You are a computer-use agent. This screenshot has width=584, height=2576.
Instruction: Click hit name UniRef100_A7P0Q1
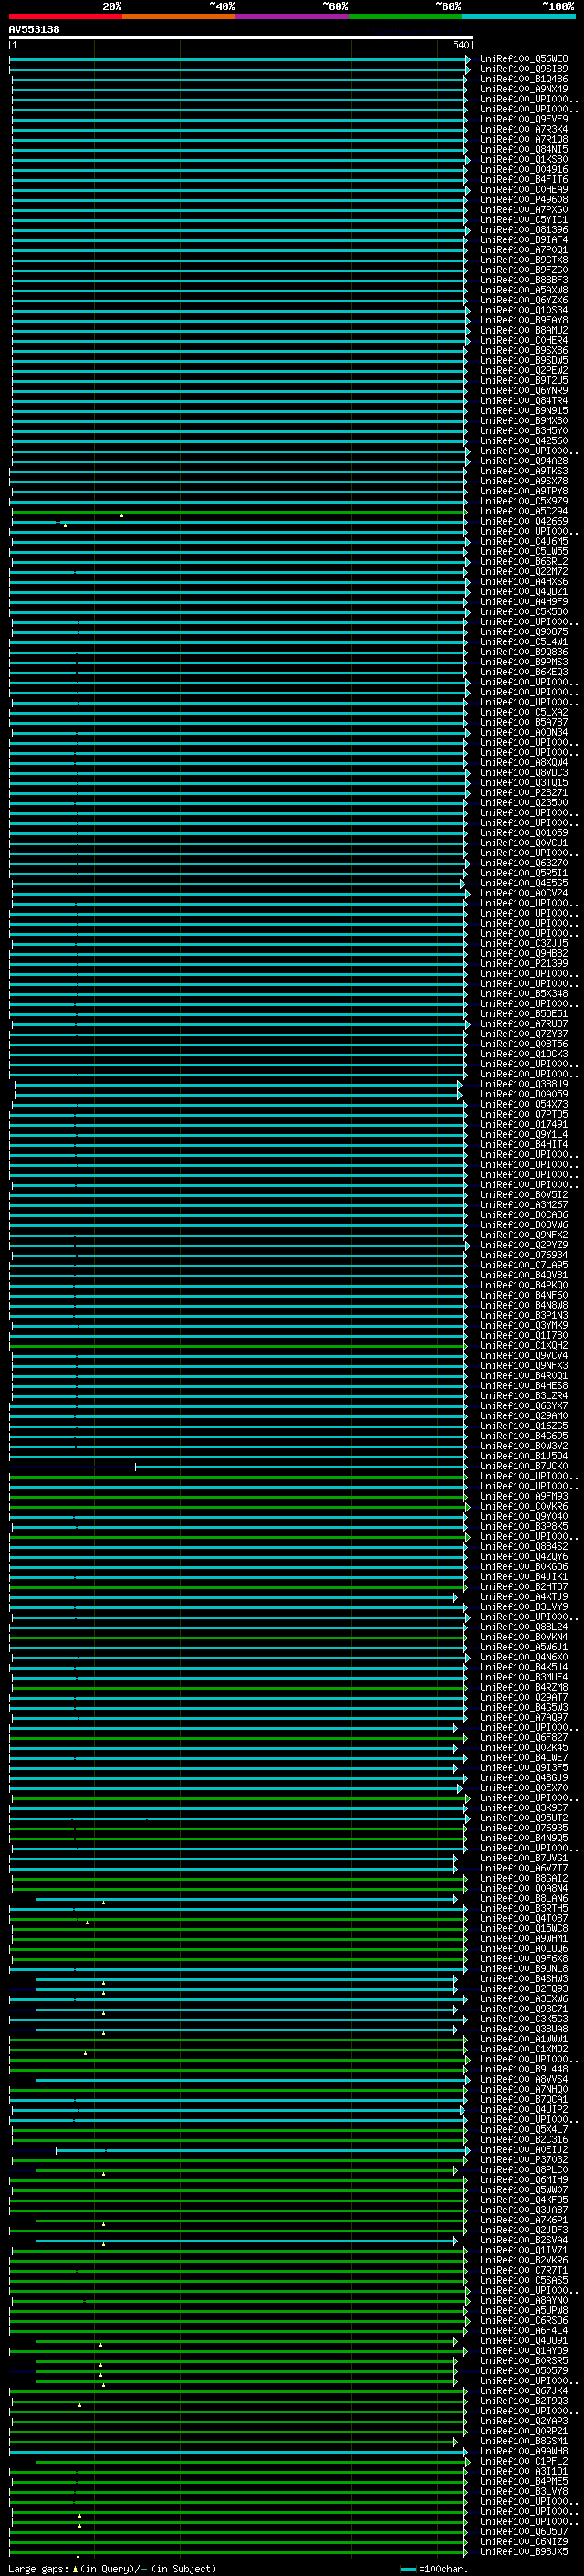524,250
